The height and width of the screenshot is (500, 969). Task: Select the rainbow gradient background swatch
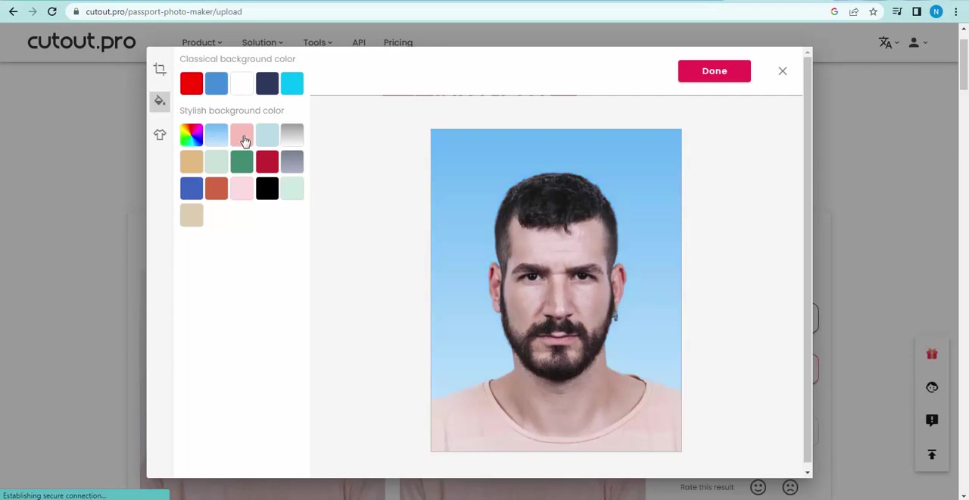(191, 134)
